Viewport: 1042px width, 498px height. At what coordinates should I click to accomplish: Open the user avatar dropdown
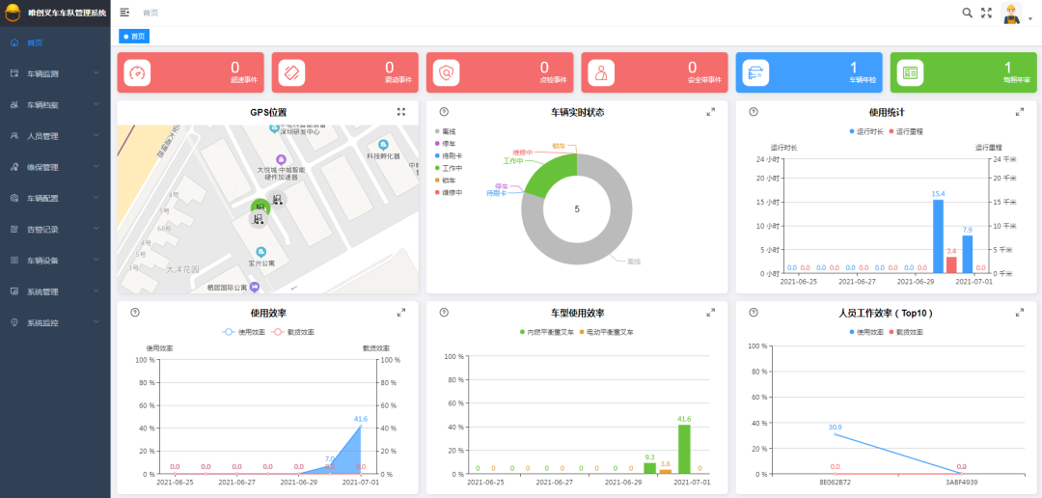point(1013,14)
